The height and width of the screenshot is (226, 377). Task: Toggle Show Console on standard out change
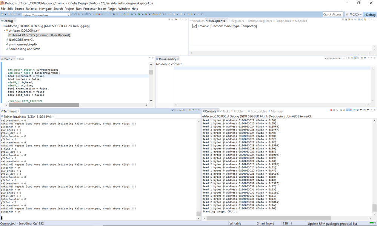point(347,110)
